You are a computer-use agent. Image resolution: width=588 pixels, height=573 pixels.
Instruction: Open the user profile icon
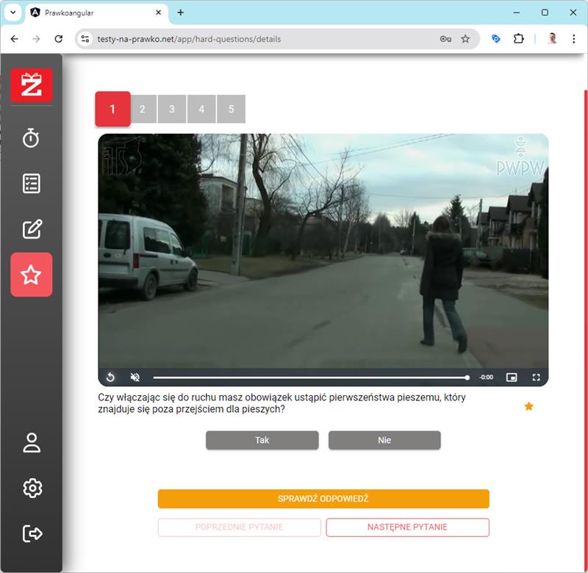32,442
